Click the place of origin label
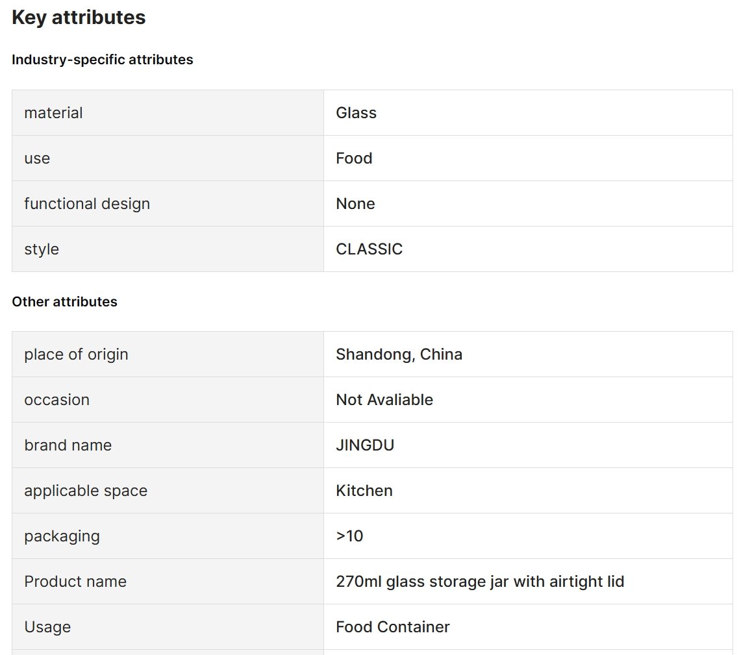The width and height of the screenshot is (739, 655). pyautogui.click(x=77, y=354)
